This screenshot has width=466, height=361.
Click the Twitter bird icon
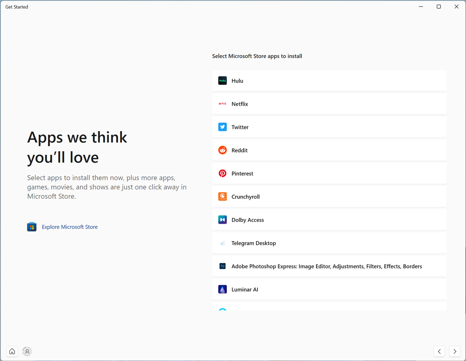click(222, 127)
